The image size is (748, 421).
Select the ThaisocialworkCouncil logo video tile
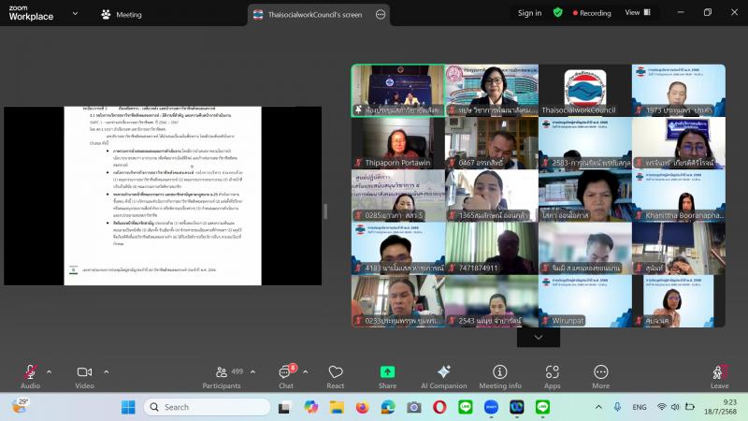(x=585, y=90)
